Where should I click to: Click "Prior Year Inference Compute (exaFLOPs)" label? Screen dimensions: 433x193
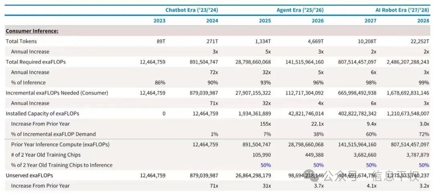(60, 145)
